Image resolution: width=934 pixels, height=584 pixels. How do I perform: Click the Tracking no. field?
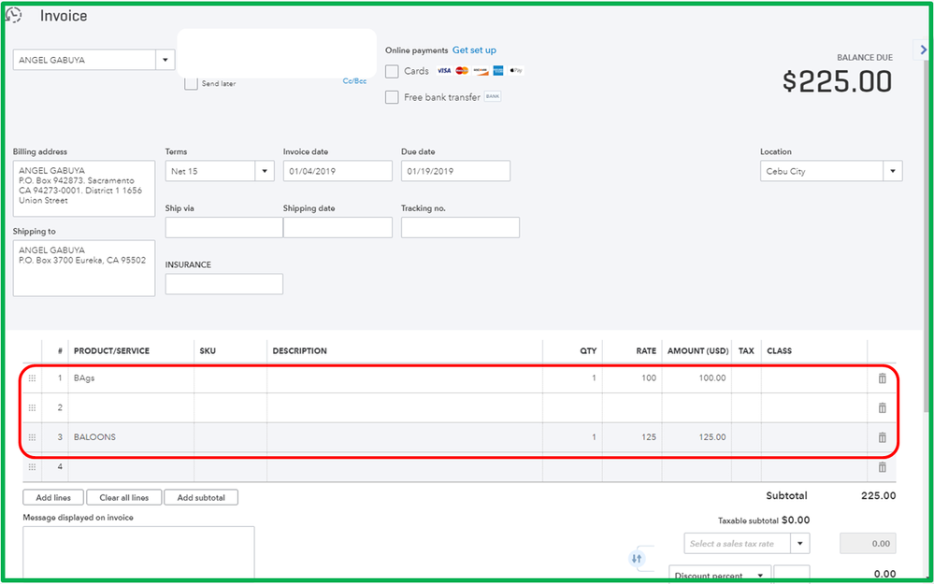(460, 227)
